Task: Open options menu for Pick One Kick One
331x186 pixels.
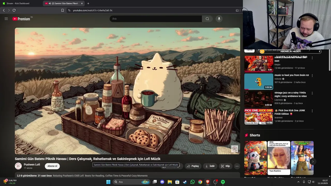Action: [x=312, y=111]
